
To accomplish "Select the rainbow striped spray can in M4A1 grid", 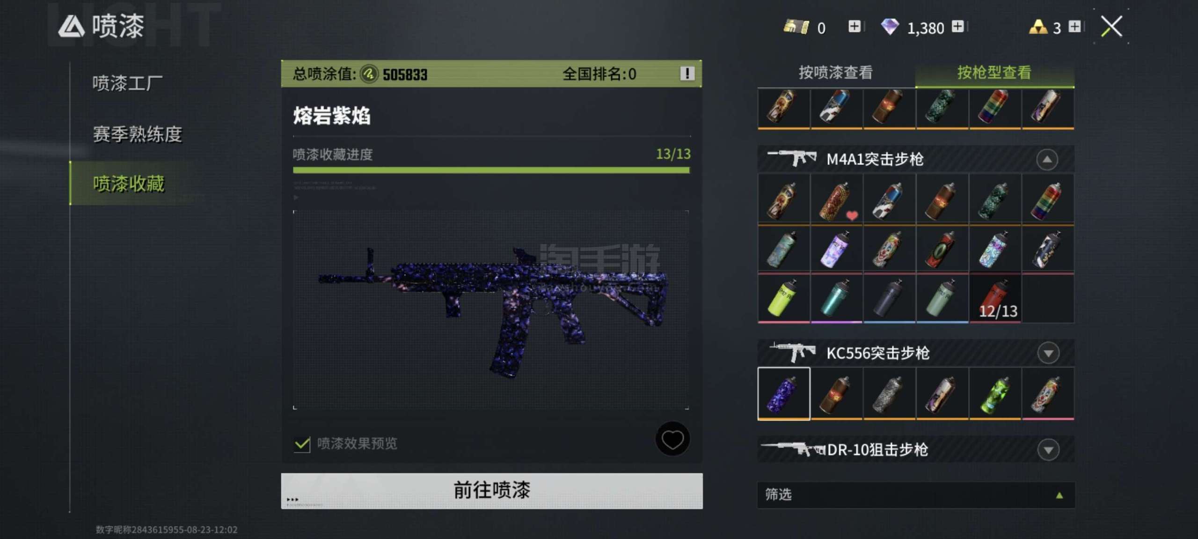I will [1048, 200].
